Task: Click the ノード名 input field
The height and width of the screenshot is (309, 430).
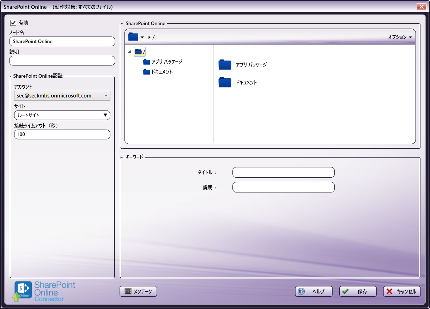Action: [x=62, y=41]
